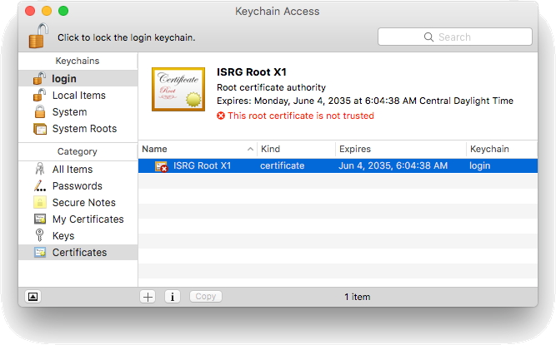Viewport: 556px width, 345px height.
Task: Select the System Roots keychain
Action: click(x=78, y=128)
